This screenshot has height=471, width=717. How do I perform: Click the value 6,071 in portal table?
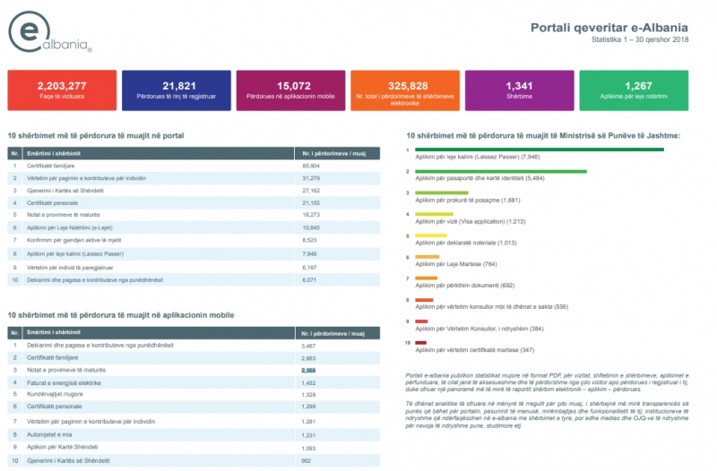tap(309, 279)
